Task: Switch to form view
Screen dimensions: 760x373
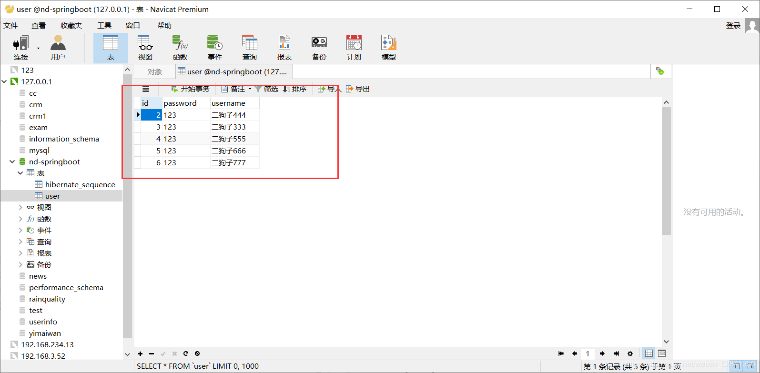Action: click(661, 353)
